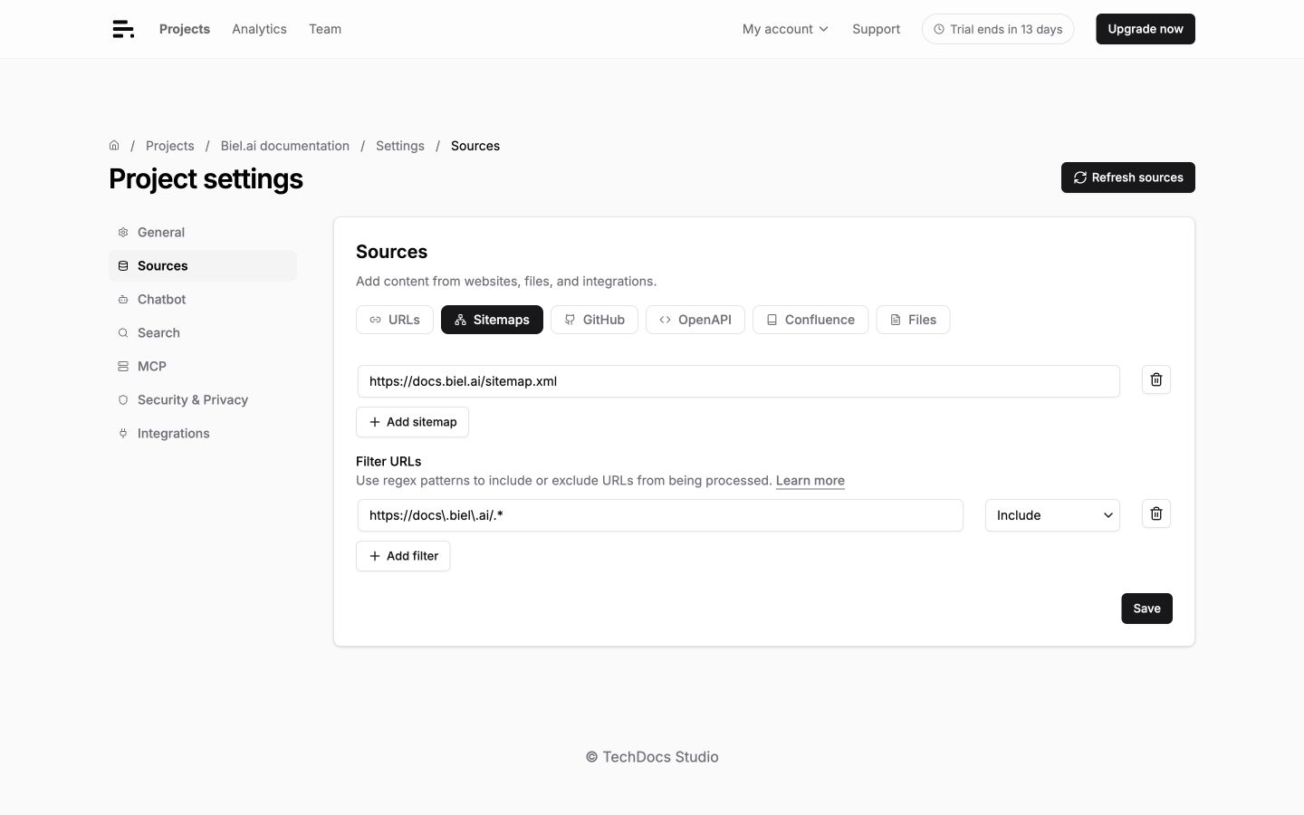Expand the My account menu
Screen dimensions: 1304x815
pos(785,29)
